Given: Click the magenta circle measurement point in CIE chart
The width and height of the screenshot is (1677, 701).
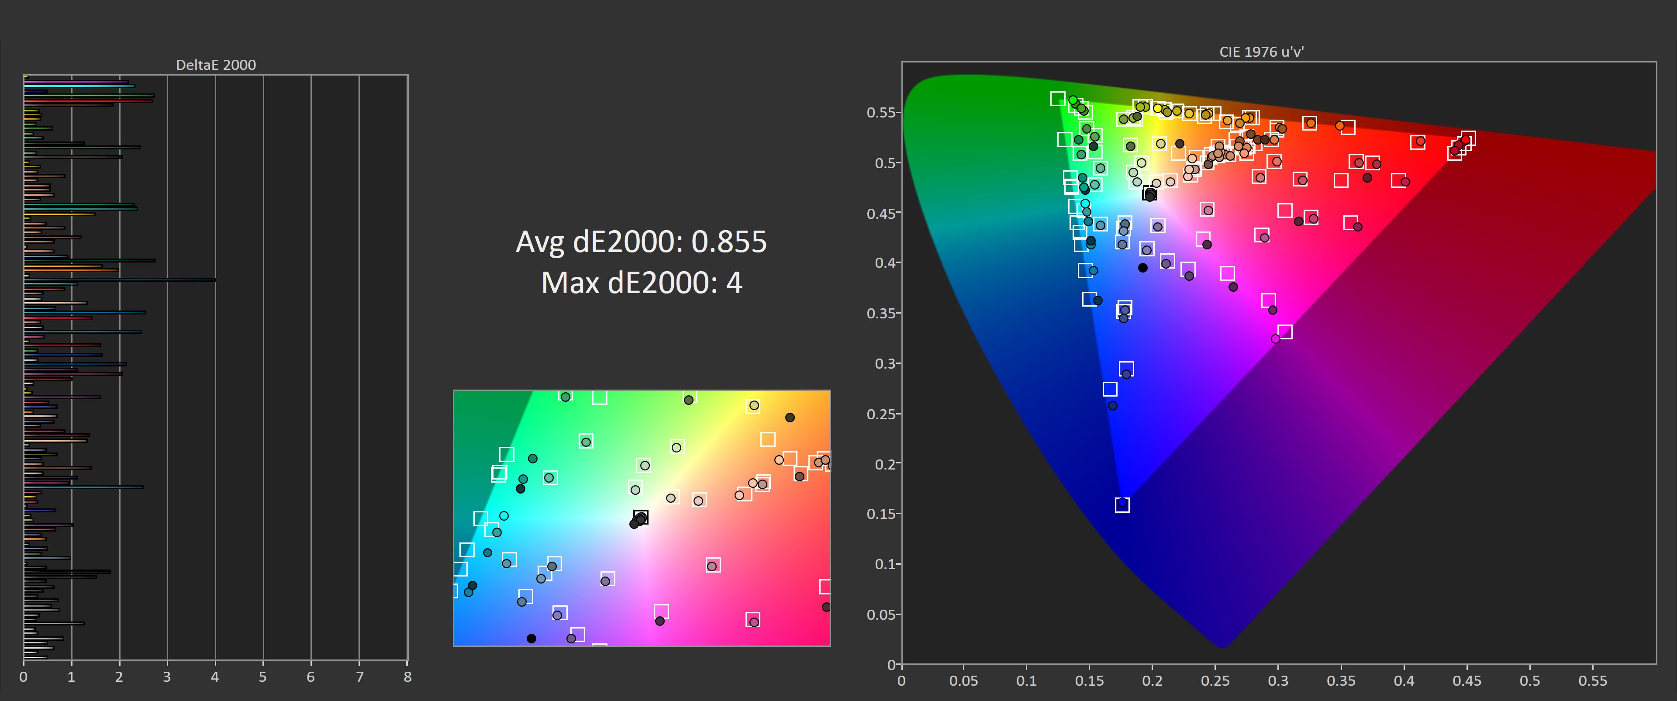Looking at the screenshot, I should coord(1275,339).
